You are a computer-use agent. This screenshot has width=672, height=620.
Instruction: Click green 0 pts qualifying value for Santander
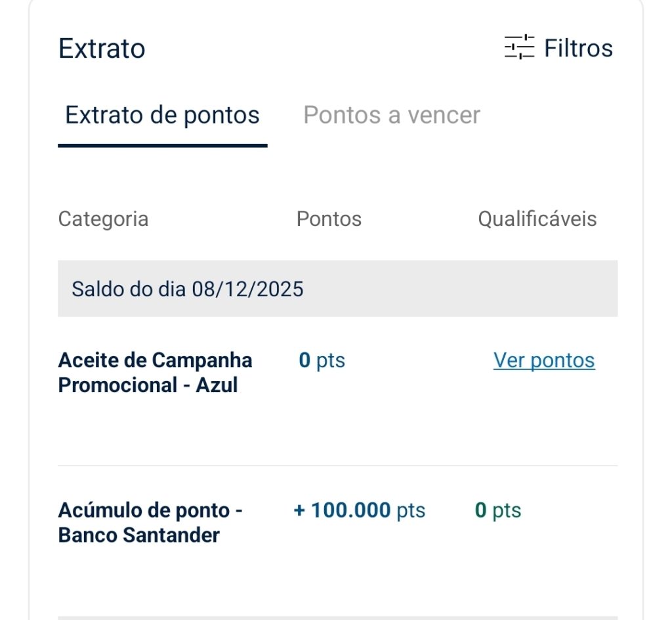coord(497,510)
